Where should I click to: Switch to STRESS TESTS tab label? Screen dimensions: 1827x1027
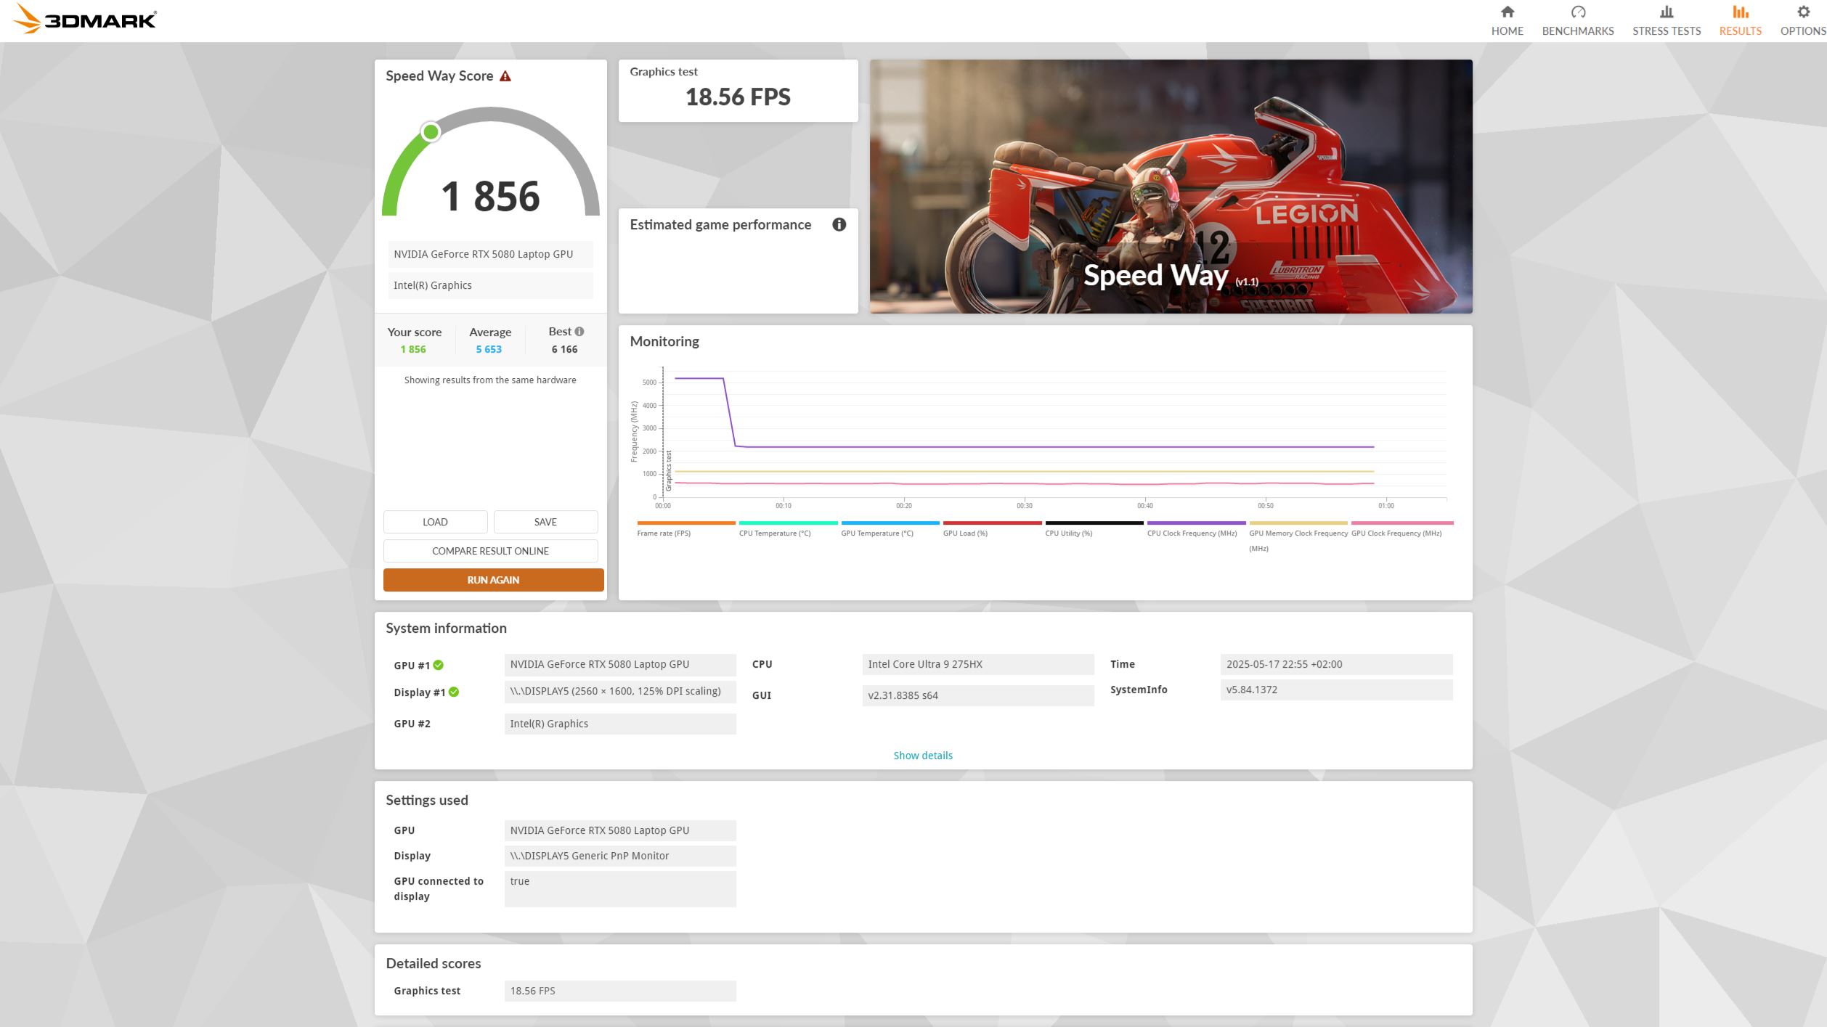(1667, 31)
